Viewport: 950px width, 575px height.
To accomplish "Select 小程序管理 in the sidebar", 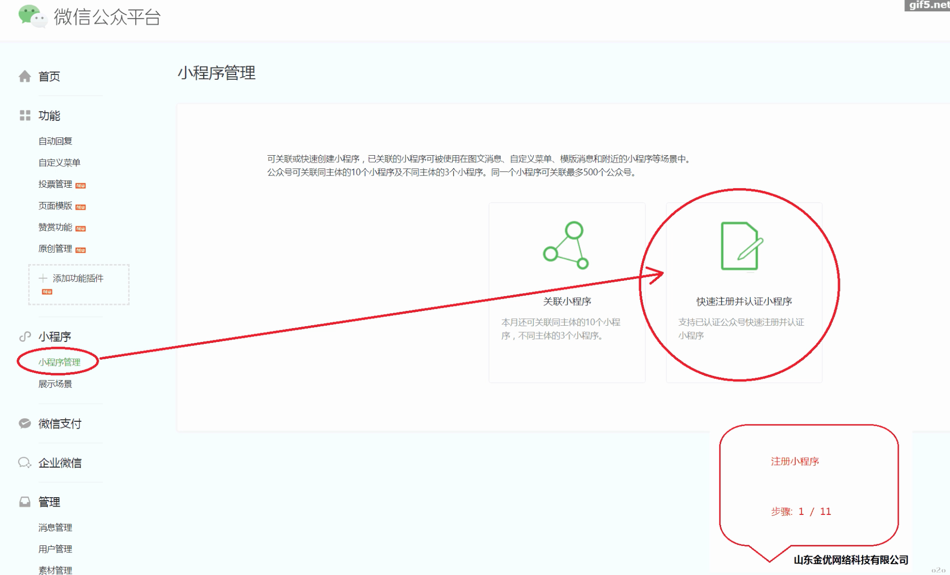I will pyautogui.click(x=59, y=362).
